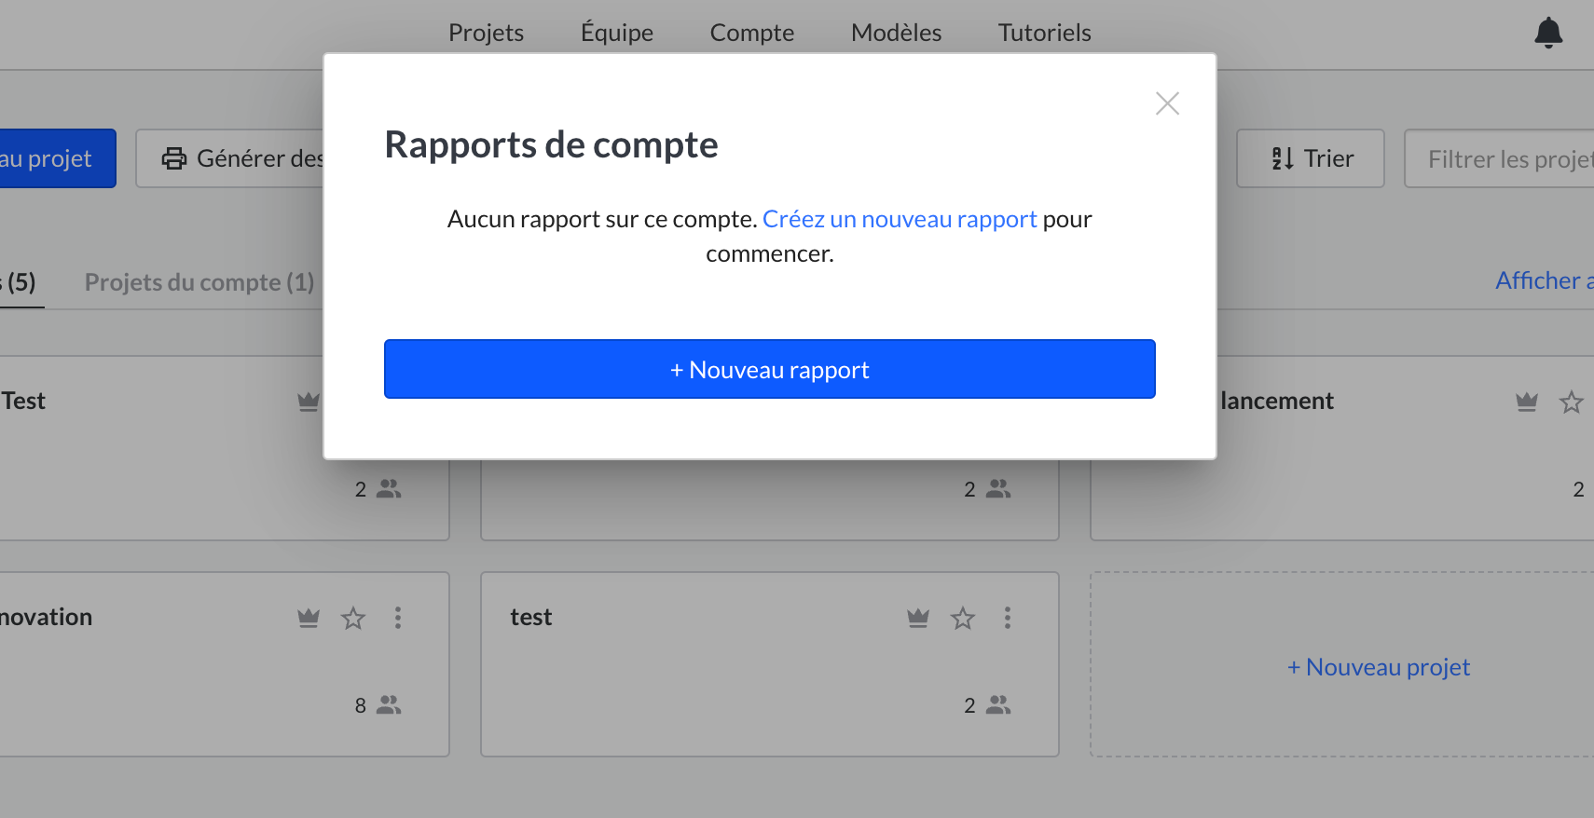This screenshot has width=1594, height=818.
Task: Click the blue nouveau projet button at top
Action: [x=58, y=158]
